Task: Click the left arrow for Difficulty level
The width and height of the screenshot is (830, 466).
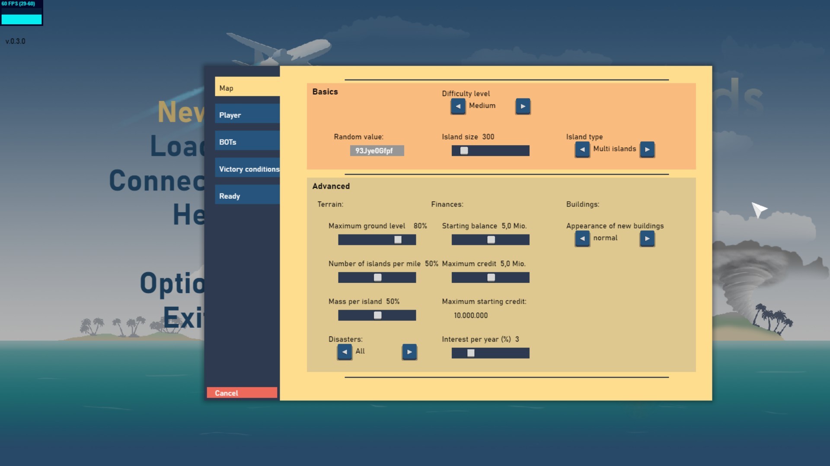Action: pos(458,106)
